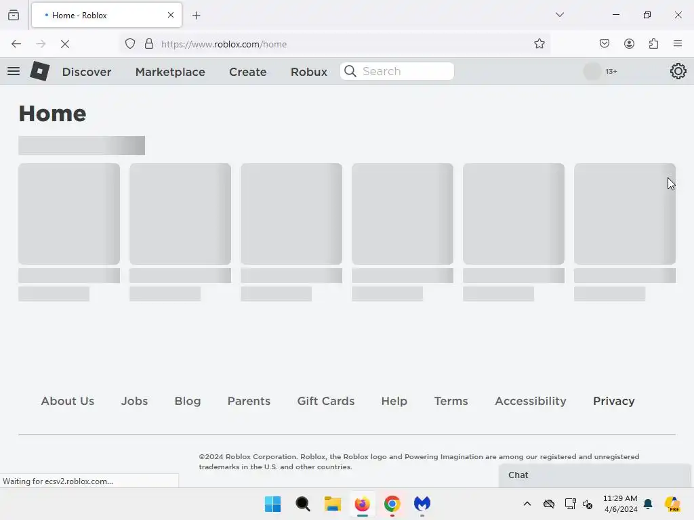
Task: Open Save to Pocket icon
Action: pyautogui.click(x=605, y=43)
